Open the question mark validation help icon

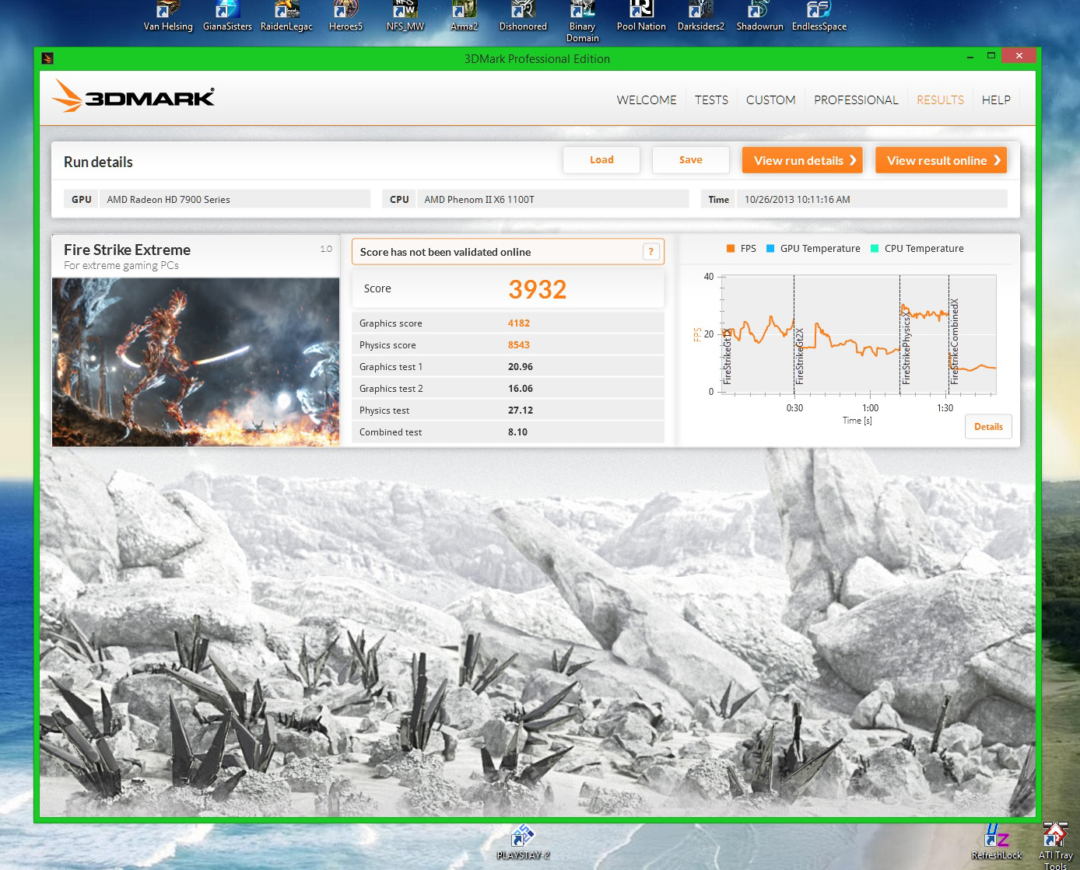[651, 252]
